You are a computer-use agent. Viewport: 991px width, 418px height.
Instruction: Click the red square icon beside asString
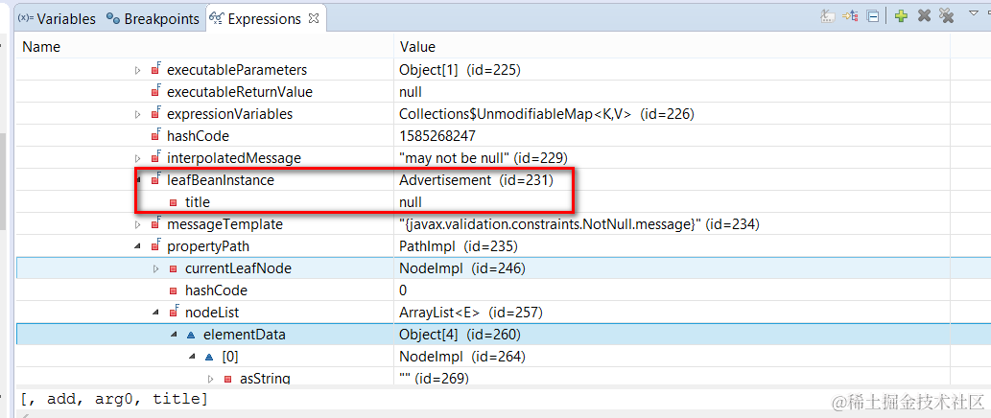[227, 380]
